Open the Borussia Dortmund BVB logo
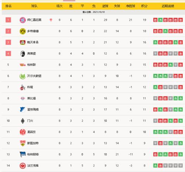This screenshot has width=185, height=172. 23,31
